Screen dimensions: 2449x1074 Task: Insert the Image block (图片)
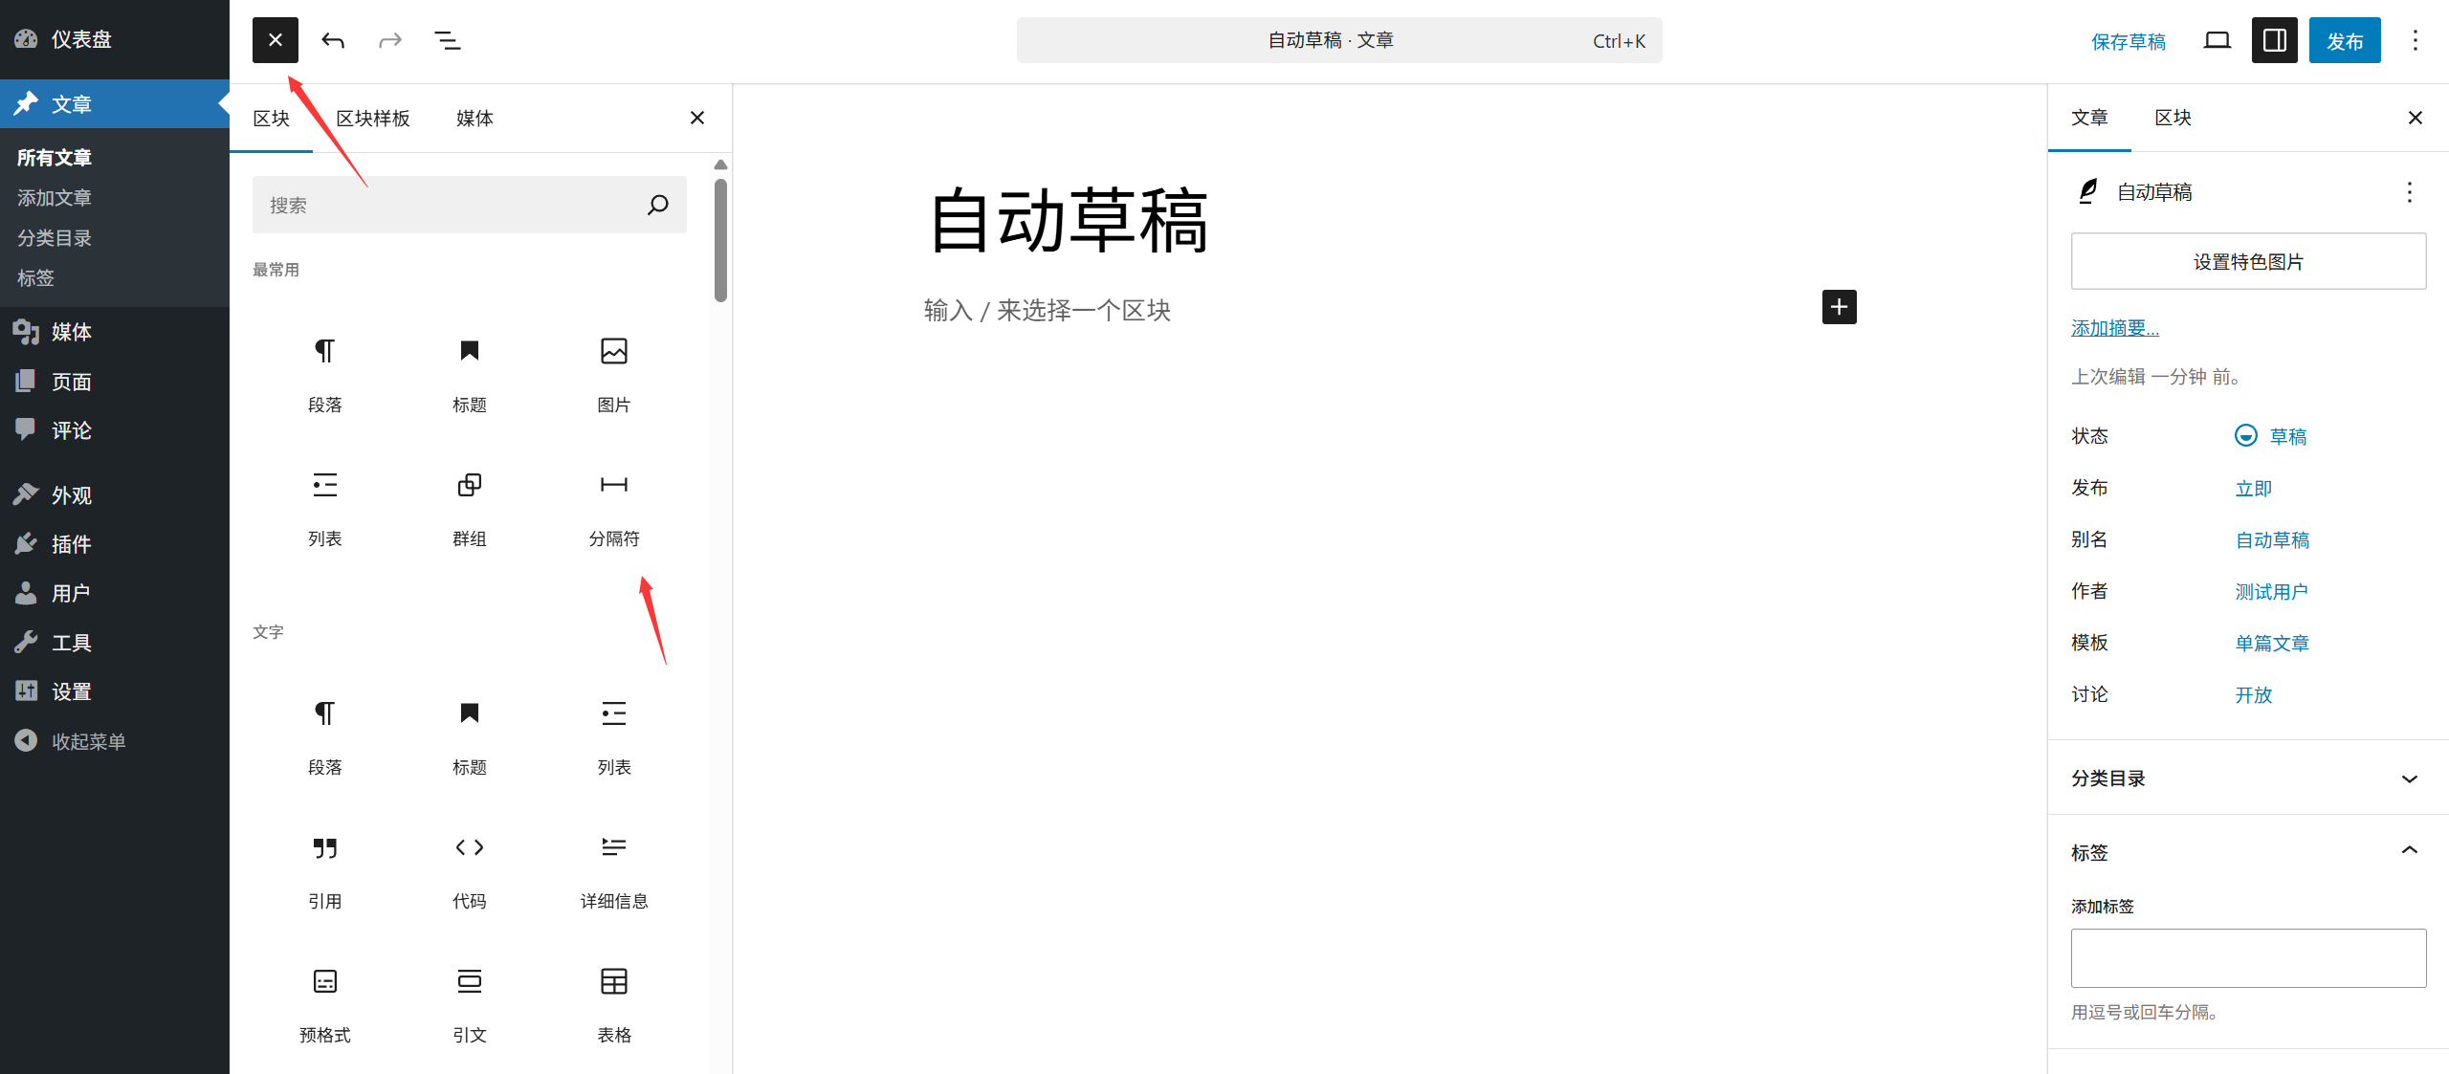coord(614,375)
